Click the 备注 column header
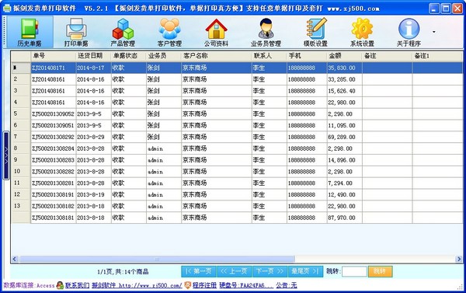466x293 pixels. [x=388, y=56]
